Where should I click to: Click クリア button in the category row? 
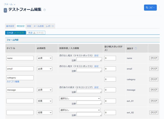click(x=154, y=79)
